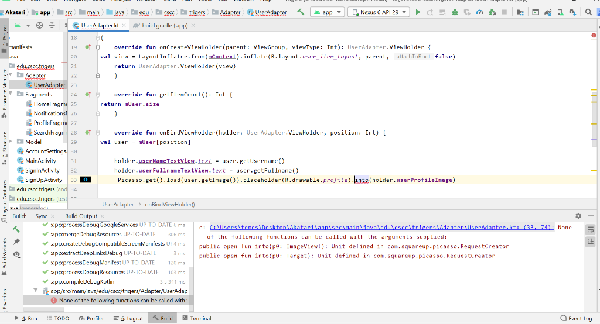Click the override gutter icon on line 28
This screenshot has width=600, height=324.
pyautogui.click(x=88, y=133)
